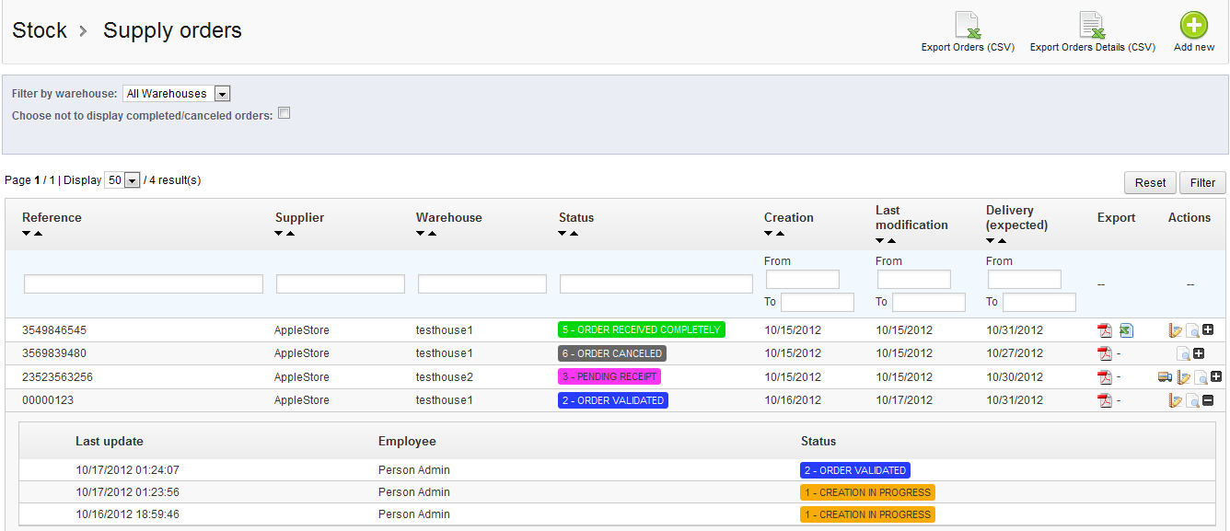Collapse history details for order 00000123
This screenshot has width=1230, height=531.
[x=1208, y=400]
